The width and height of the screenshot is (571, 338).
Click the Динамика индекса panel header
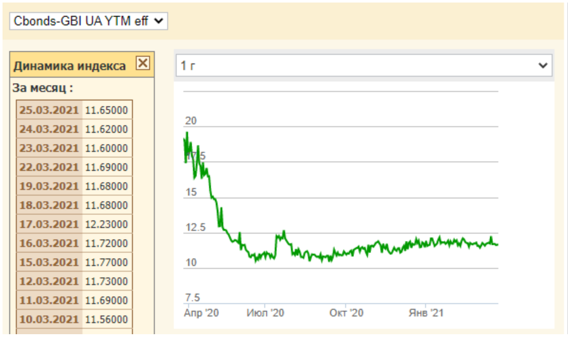[x=82, y=65]
